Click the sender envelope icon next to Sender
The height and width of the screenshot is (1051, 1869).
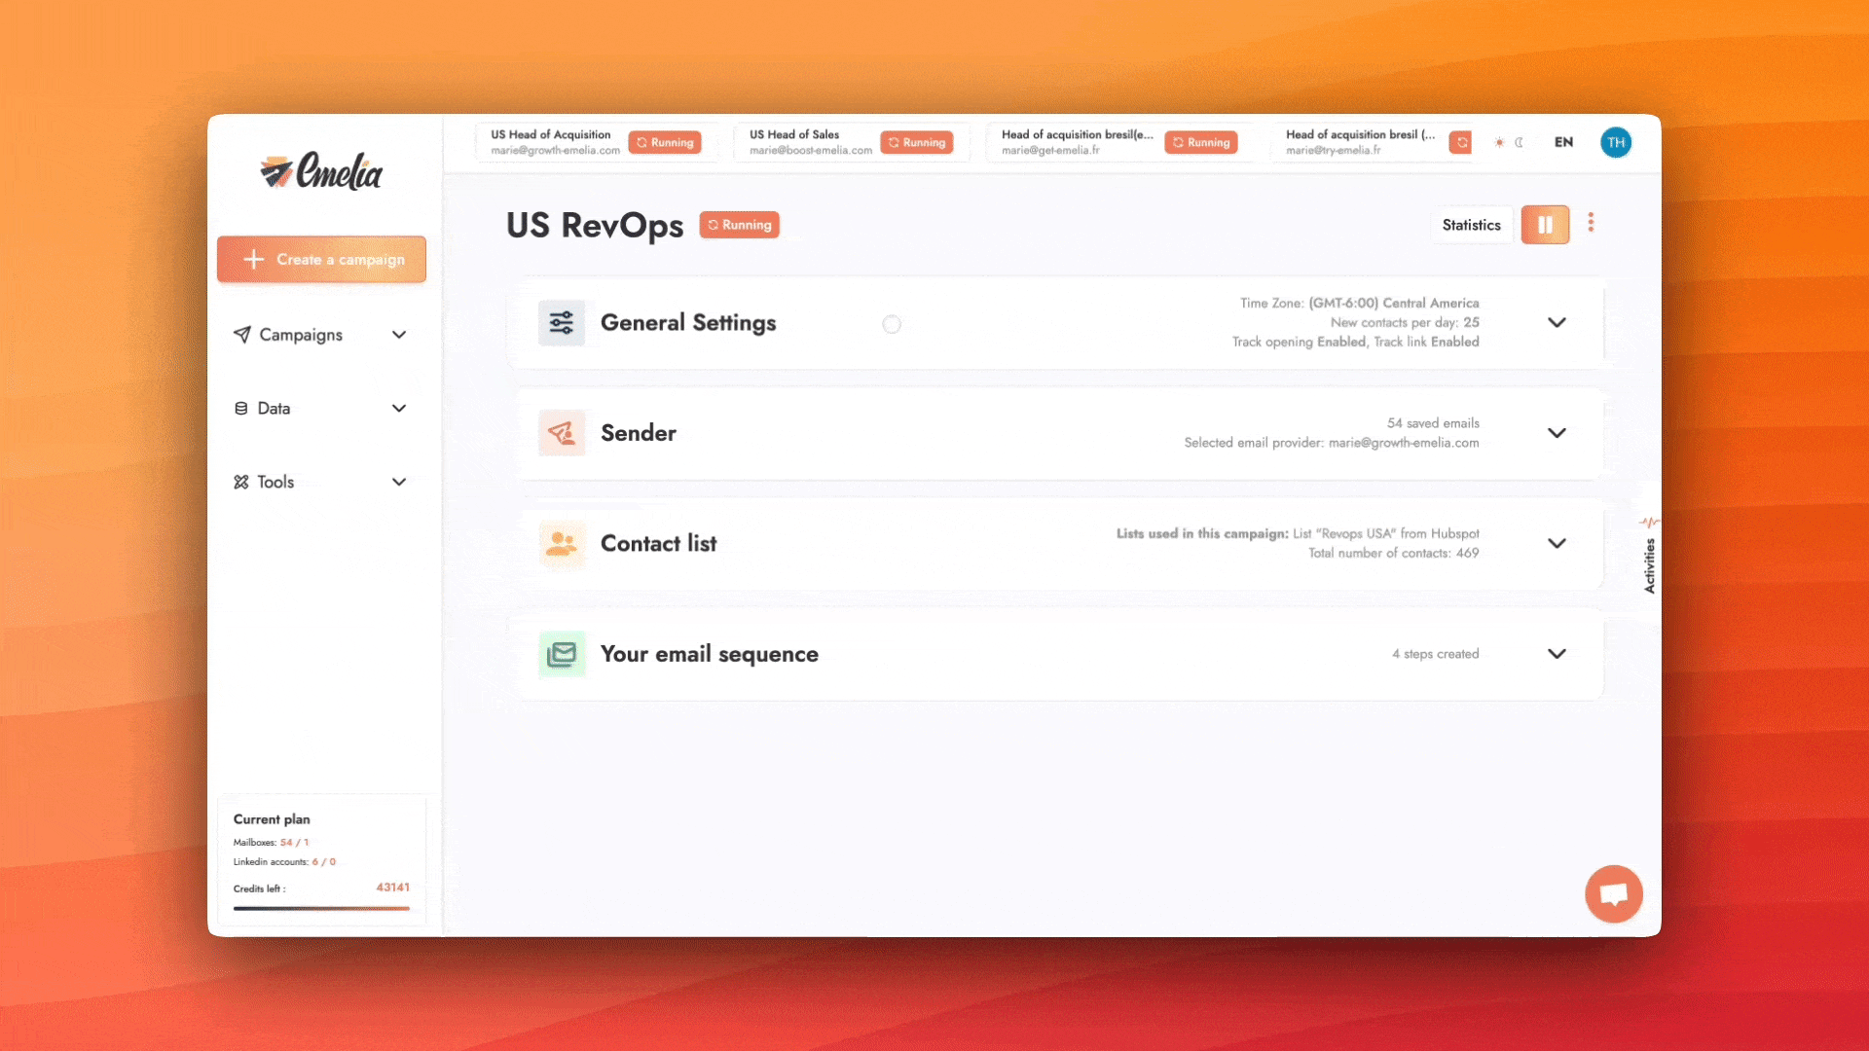561,432
